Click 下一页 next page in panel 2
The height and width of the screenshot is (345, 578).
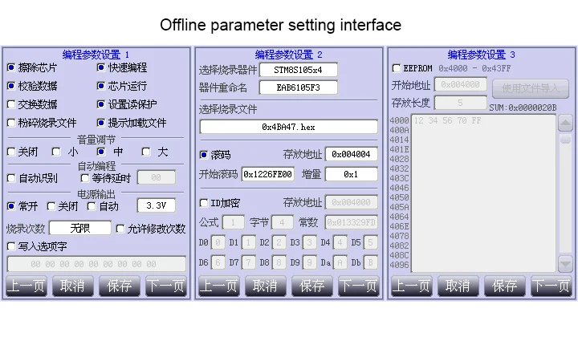(359, 286)
